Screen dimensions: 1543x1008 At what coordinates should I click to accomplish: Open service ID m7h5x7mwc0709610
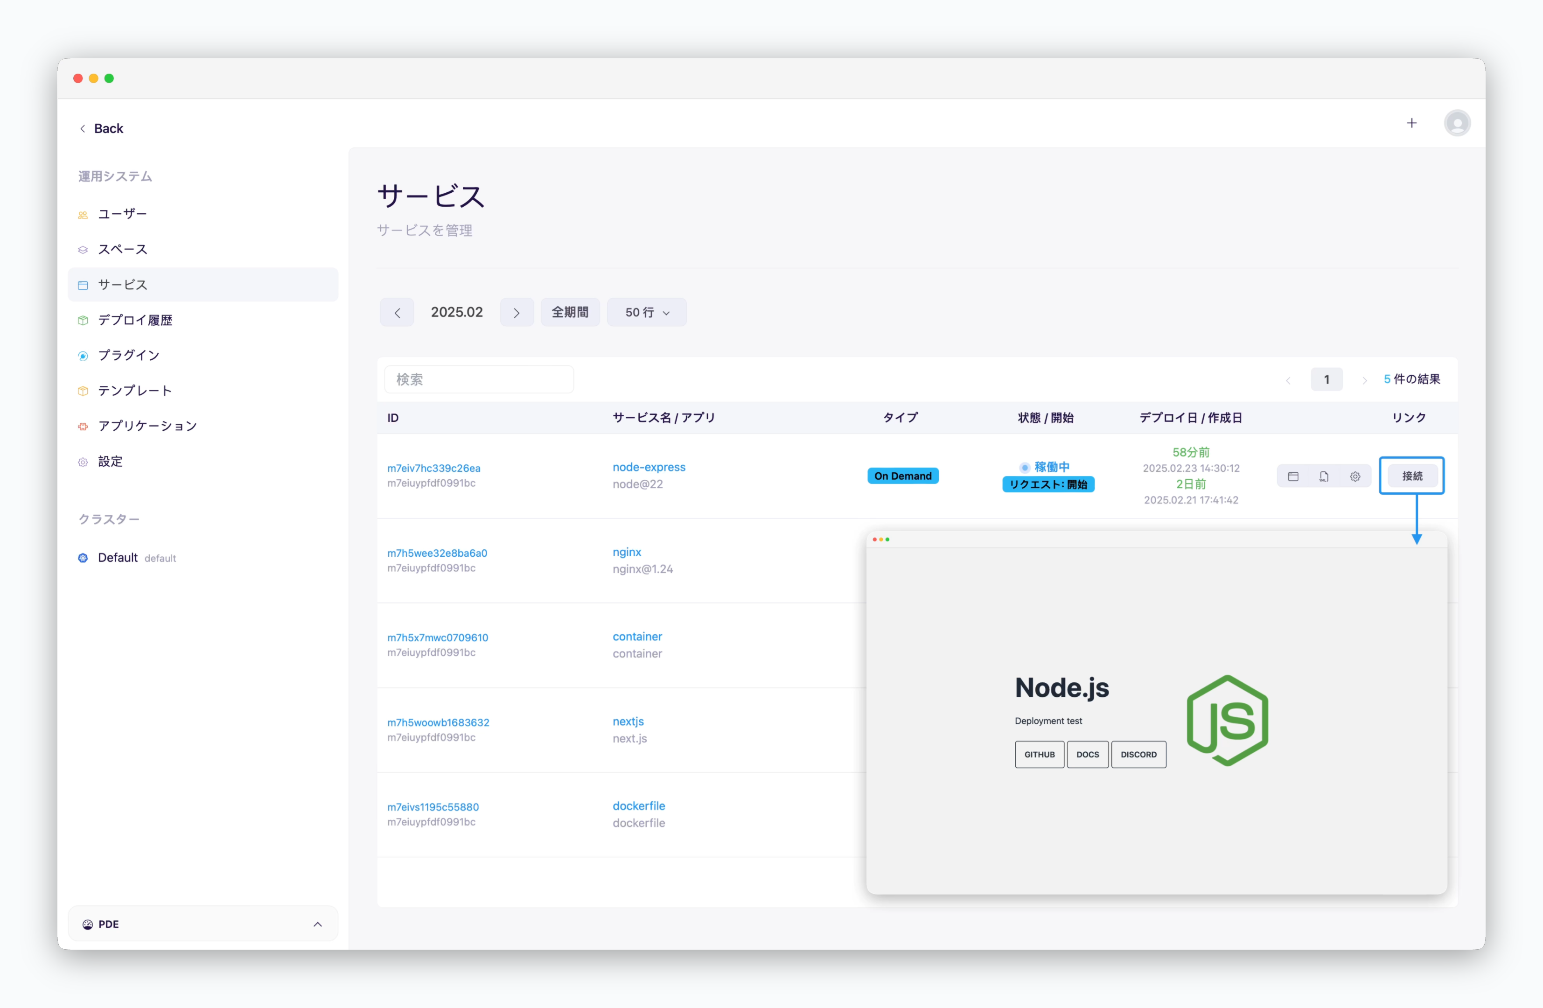point(438,638)
